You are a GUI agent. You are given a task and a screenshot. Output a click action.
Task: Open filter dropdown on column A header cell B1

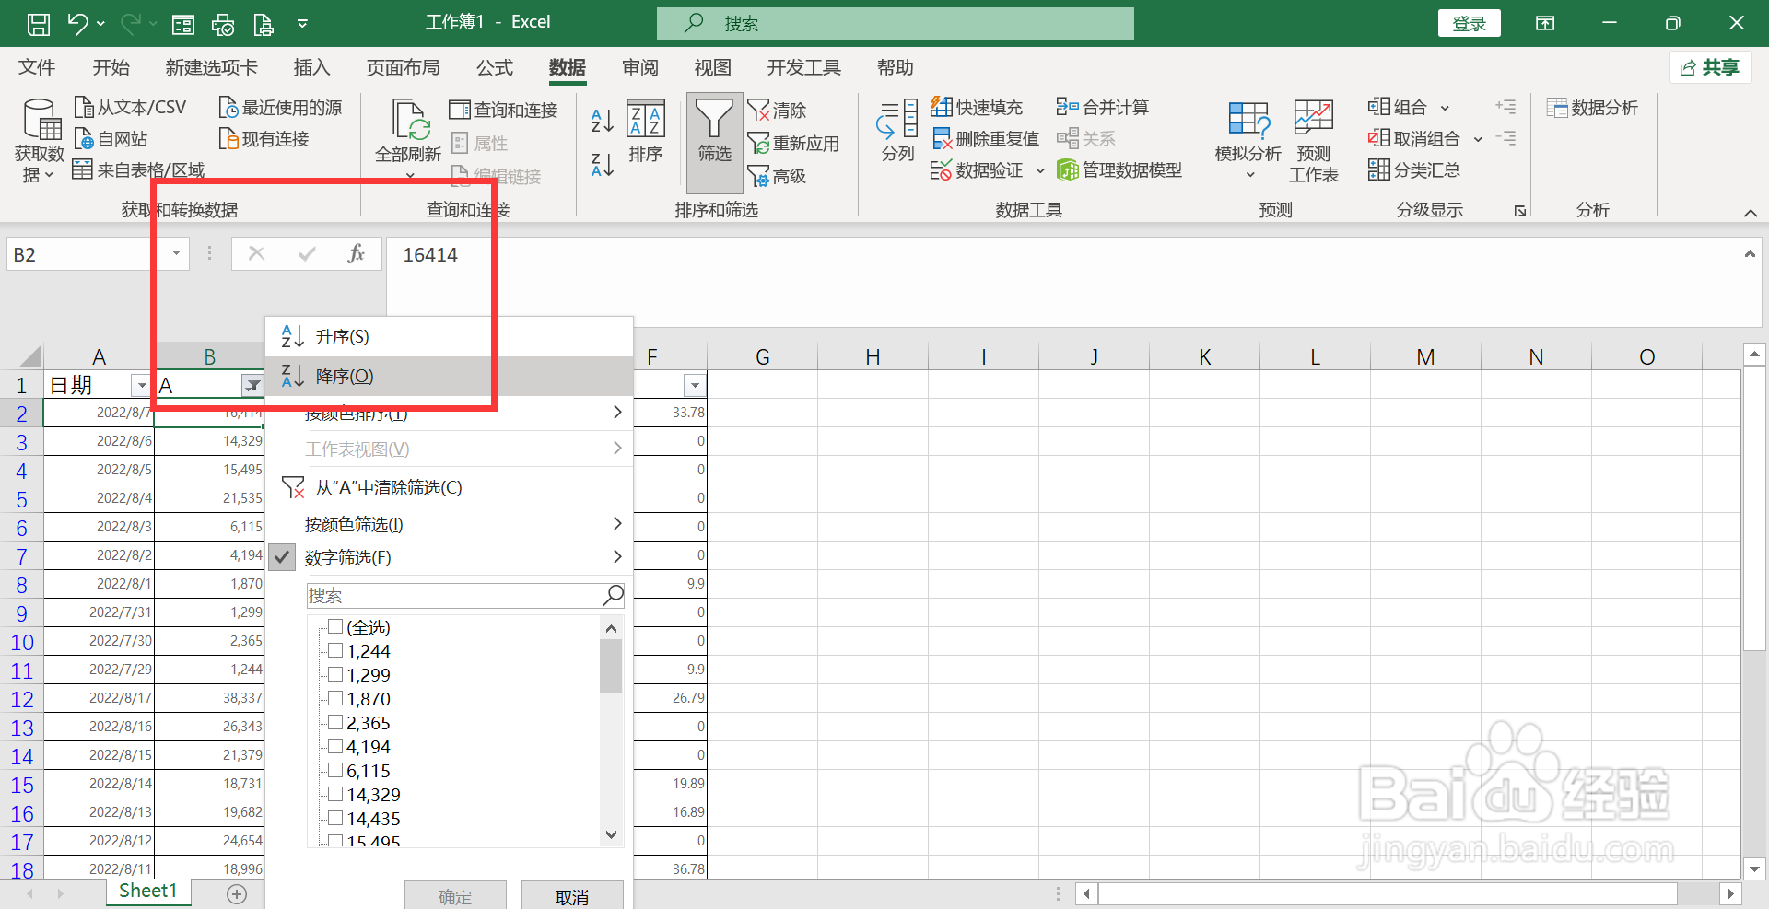[252, 385]
